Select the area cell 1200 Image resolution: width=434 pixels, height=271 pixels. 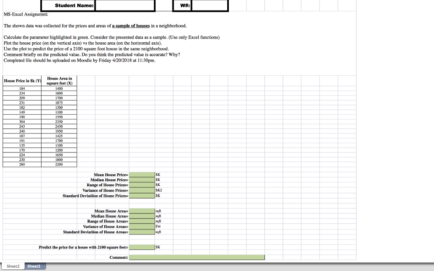(x=59, y=150)
